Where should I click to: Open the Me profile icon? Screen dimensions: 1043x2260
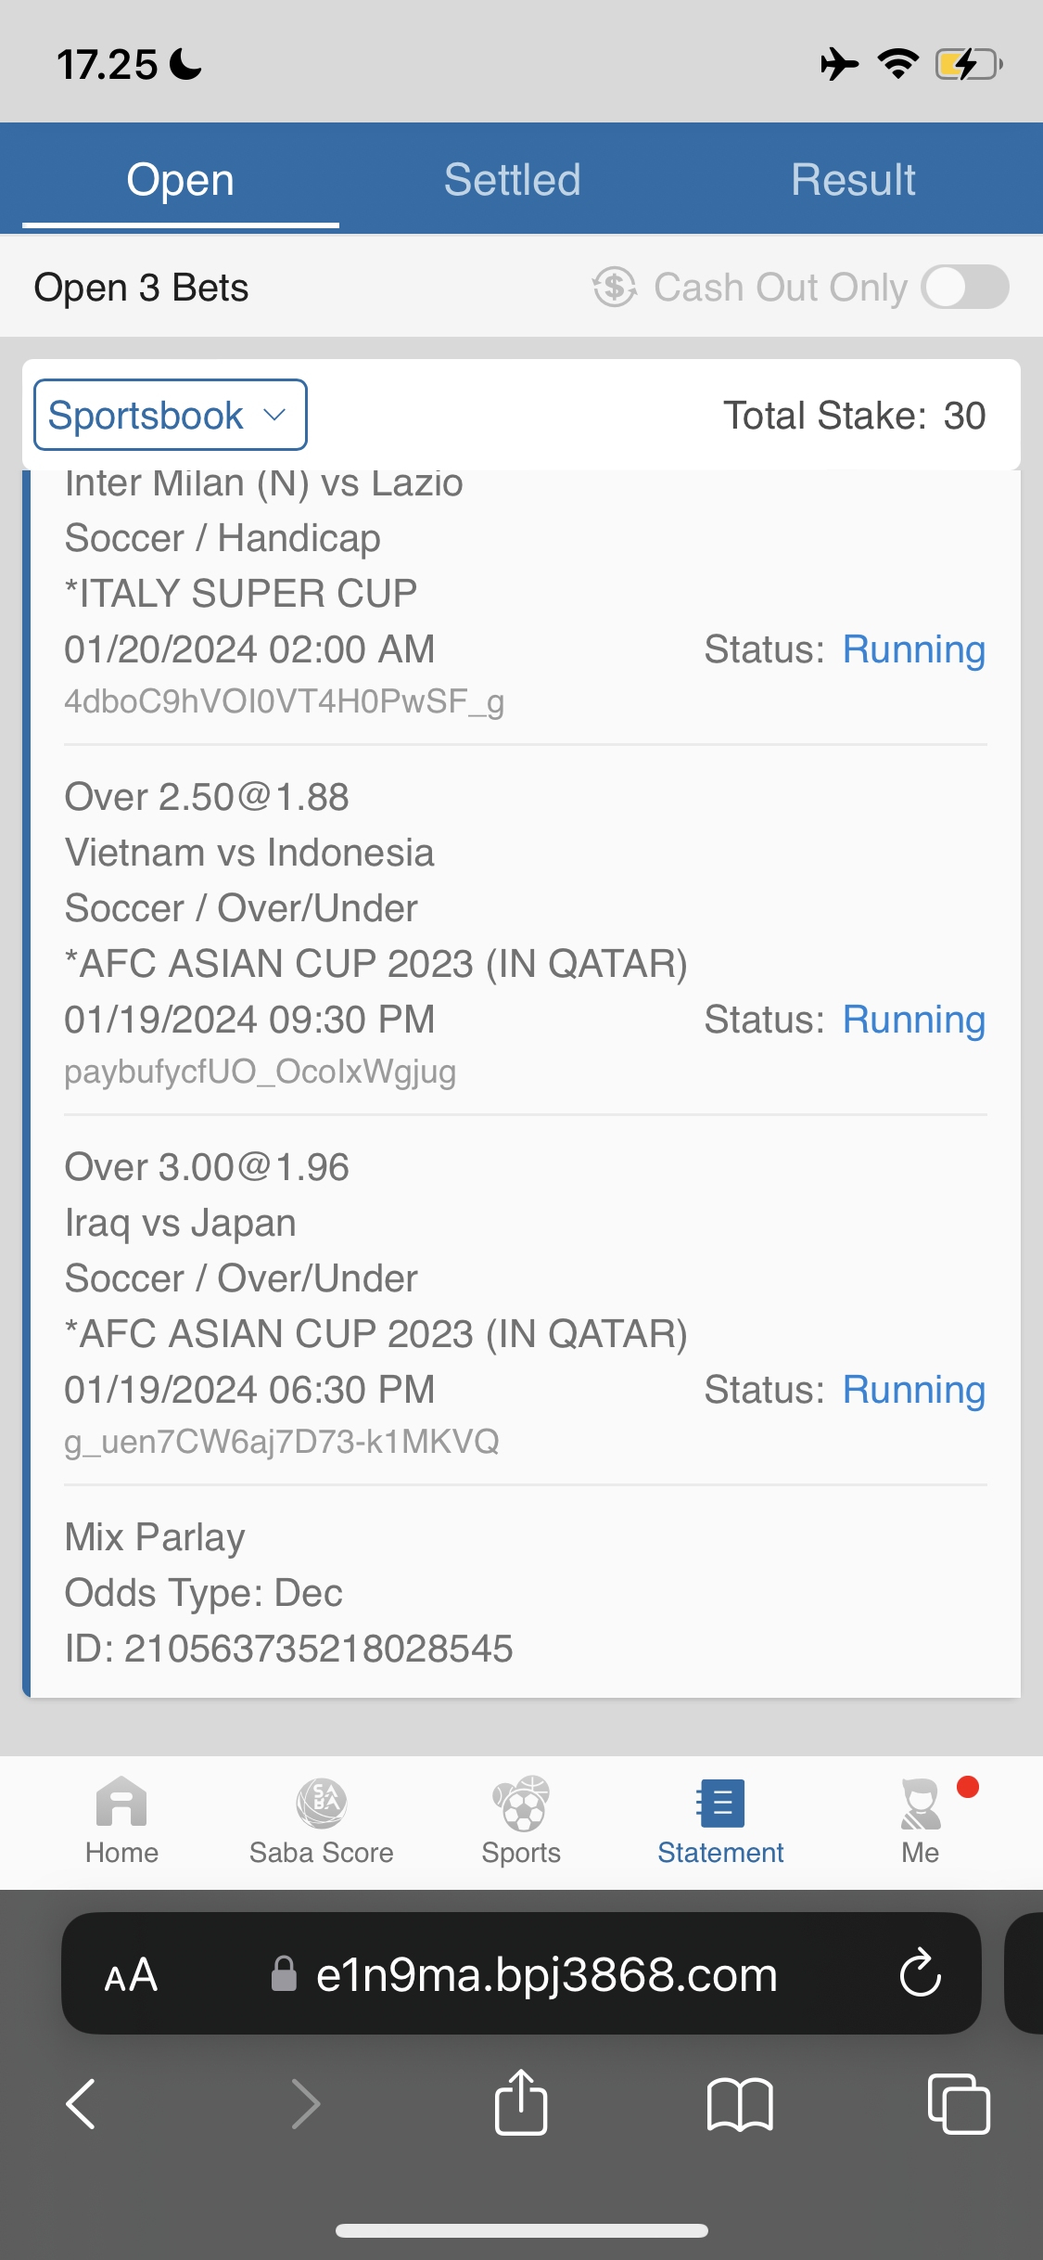click(921, 1803)
